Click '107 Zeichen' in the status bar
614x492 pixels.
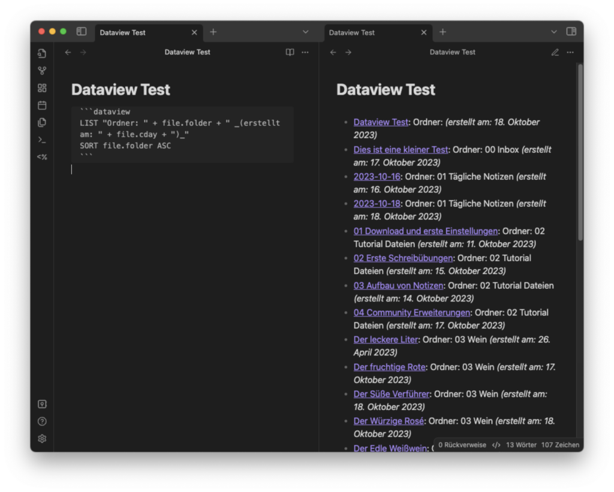[560, 445]
